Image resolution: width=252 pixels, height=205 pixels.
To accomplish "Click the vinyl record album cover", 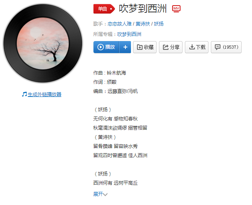I will [43, 43].
